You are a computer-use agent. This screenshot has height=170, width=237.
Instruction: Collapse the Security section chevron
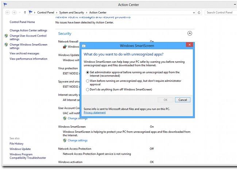[x=190, y=33]
